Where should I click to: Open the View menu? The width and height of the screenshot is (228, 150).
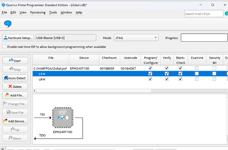pyautogui.click(x=23, y=13)
